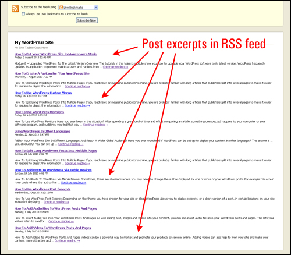Open How To Add Audio Files post
This screenshot has height=255, width=291.
coord(55,208)
